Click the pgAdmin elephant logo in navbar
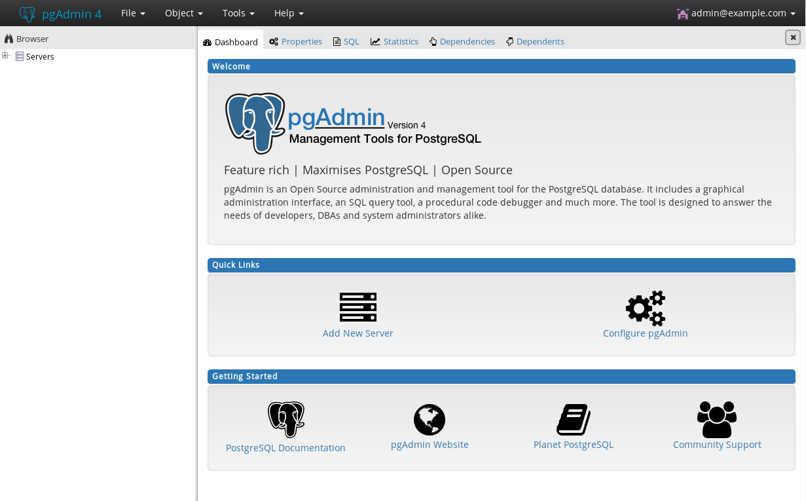The width and height of the screenshot is (806, 501). pos(27,14)
